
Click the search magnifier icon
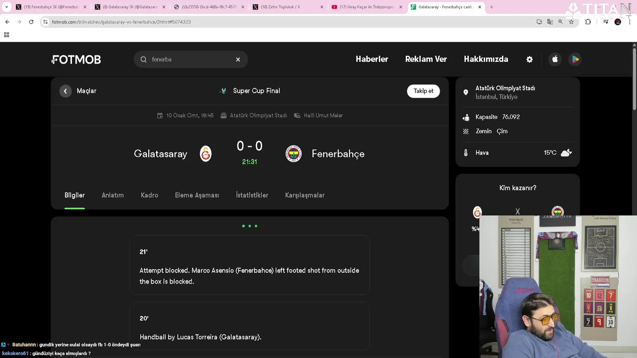[x=143, y=59]
